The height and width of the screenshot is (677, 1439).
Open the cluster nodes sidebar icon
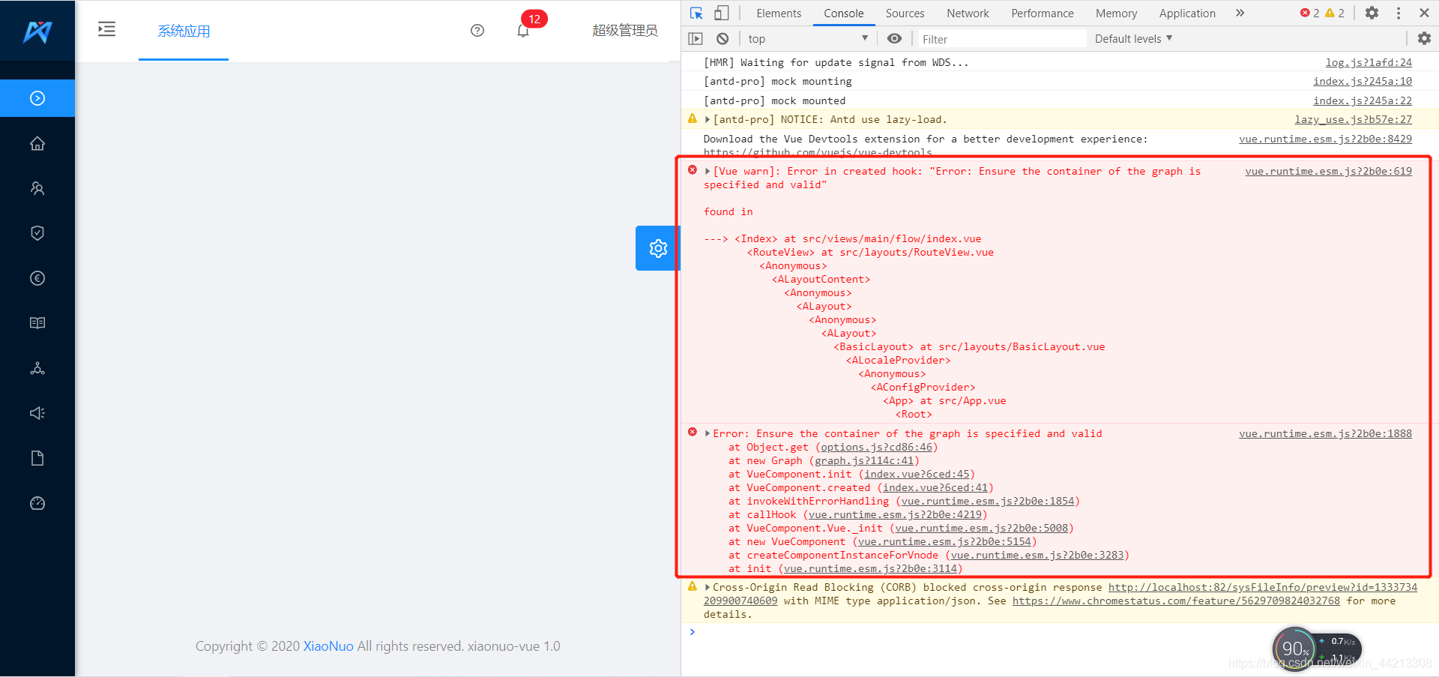tap(37, 368)
